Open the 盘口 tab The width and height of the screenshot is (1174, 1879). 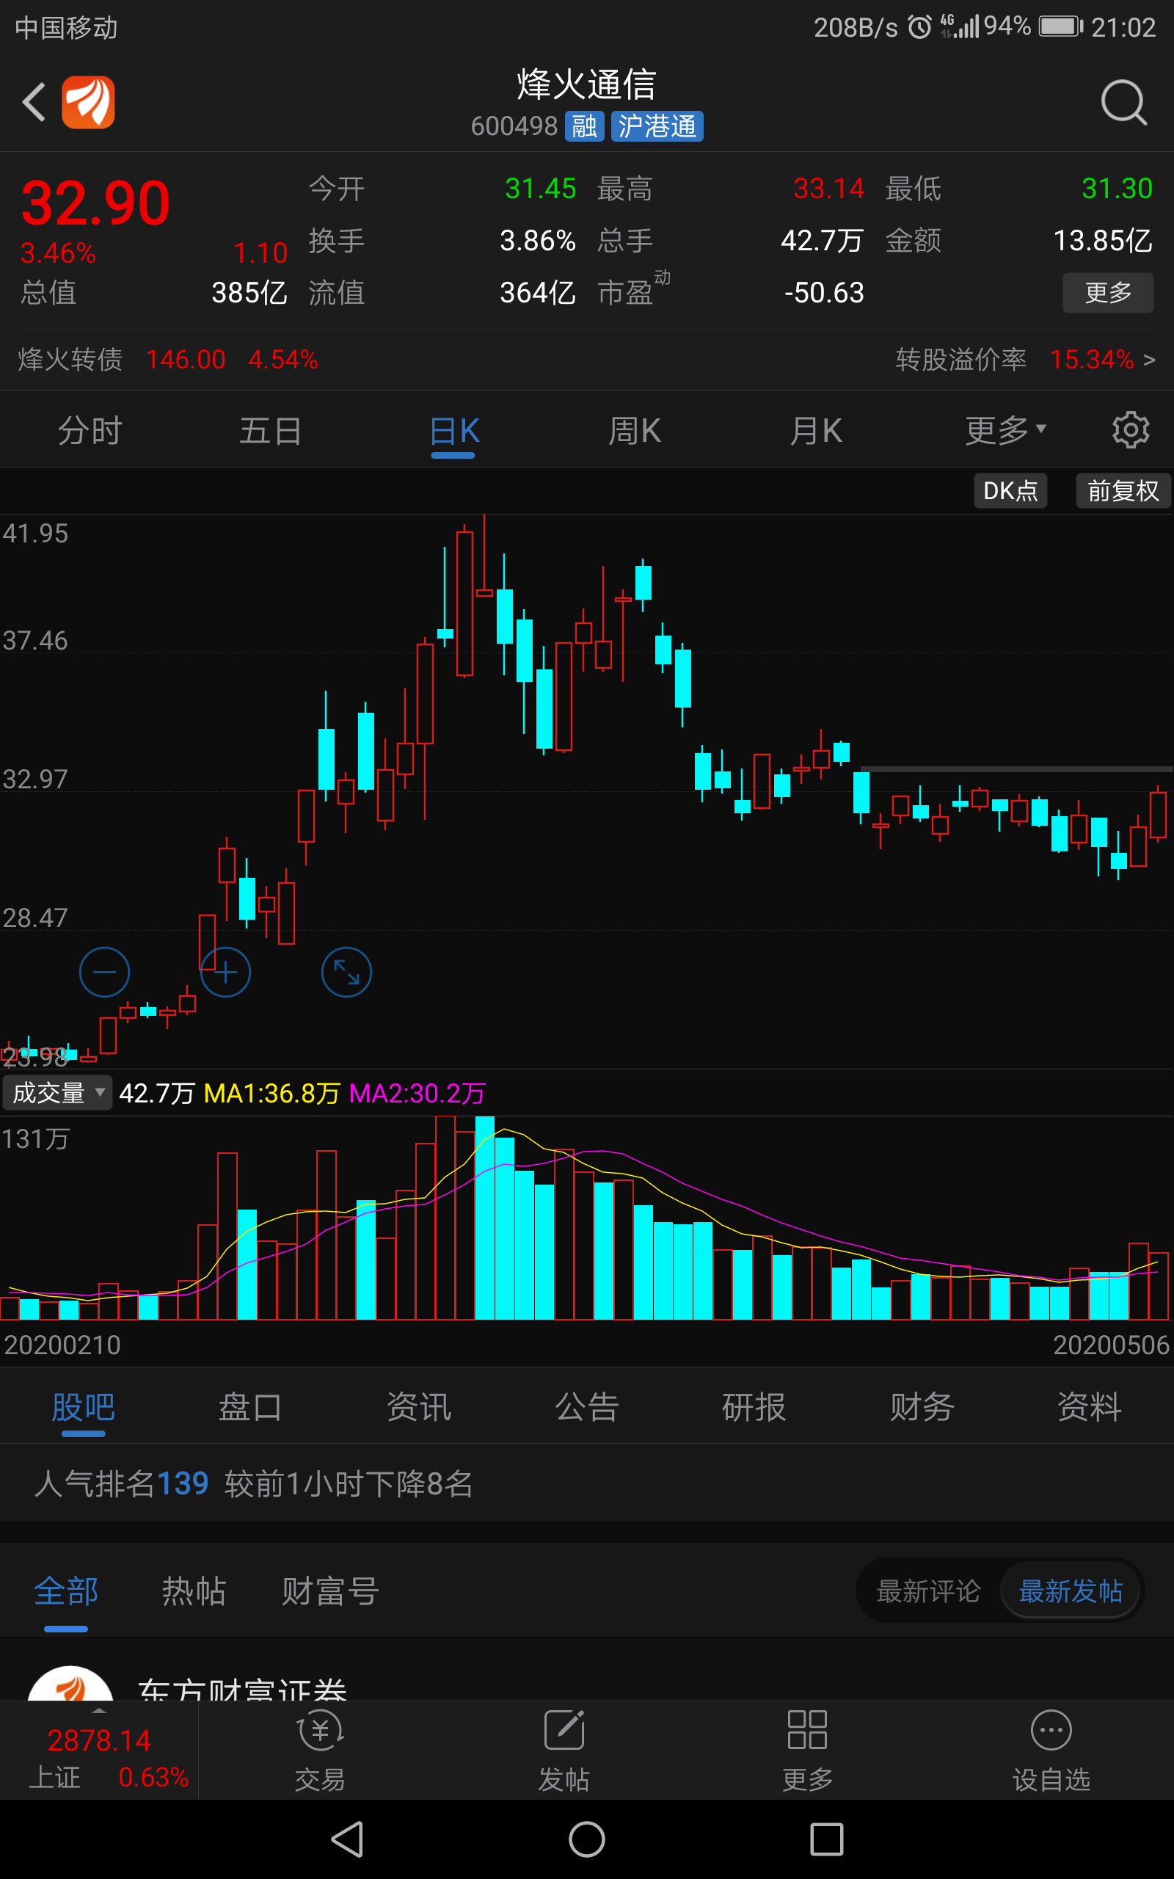(x=250, y=1407)
